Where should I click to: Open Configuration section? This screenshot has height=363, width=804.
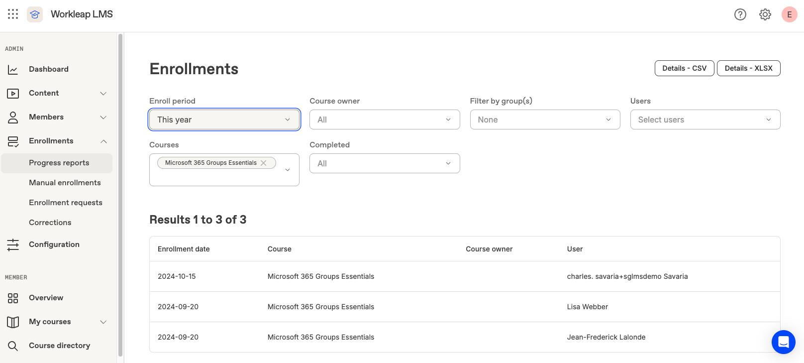(54, 244)
